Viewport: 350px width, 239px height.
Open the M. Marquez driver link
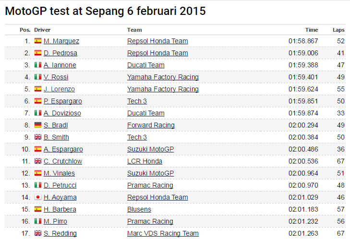pos(61,41)
